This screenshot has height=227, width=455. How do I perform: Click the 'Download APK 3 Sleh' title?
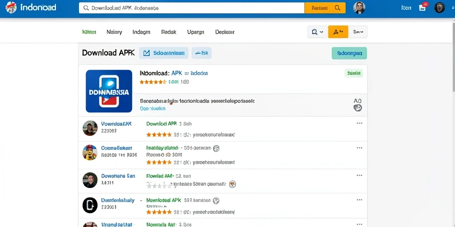click(169, 124)
